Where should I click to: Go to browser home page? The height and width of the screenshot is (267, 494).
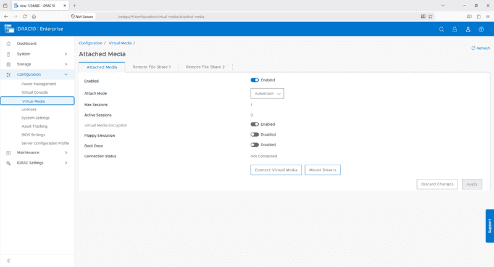coord(34,17)
